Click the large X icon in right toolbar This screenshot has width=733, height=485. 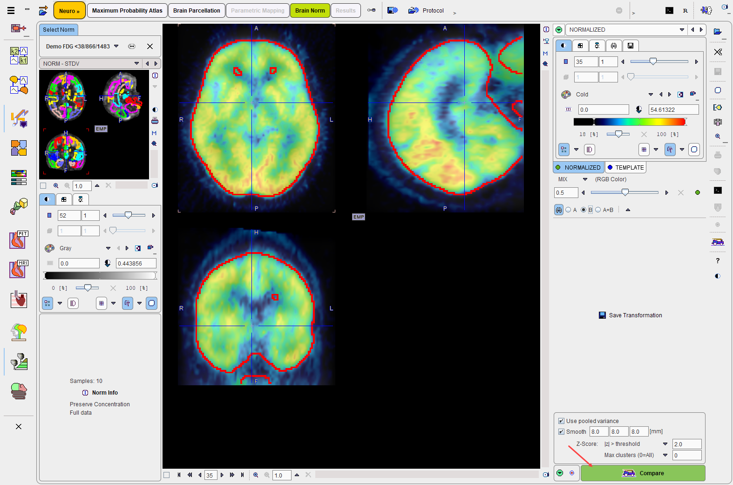(718, 52)
